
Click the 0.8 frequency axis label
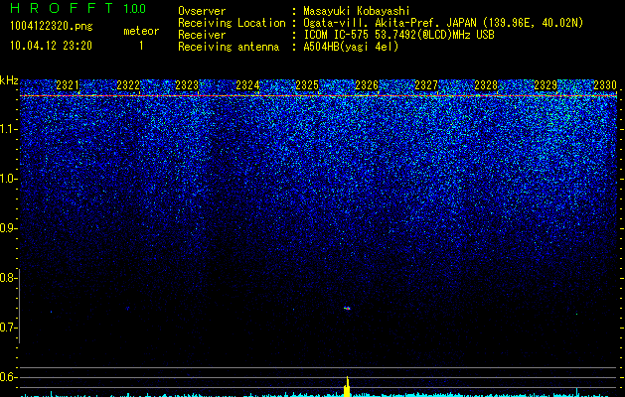[x=7, y=278]
